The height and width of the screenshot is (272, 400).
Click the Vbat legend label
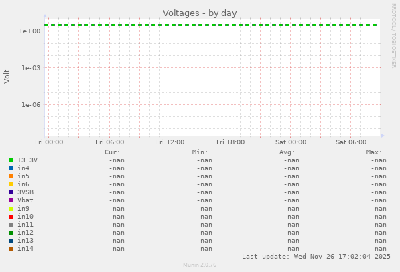[x=25, y=200]
